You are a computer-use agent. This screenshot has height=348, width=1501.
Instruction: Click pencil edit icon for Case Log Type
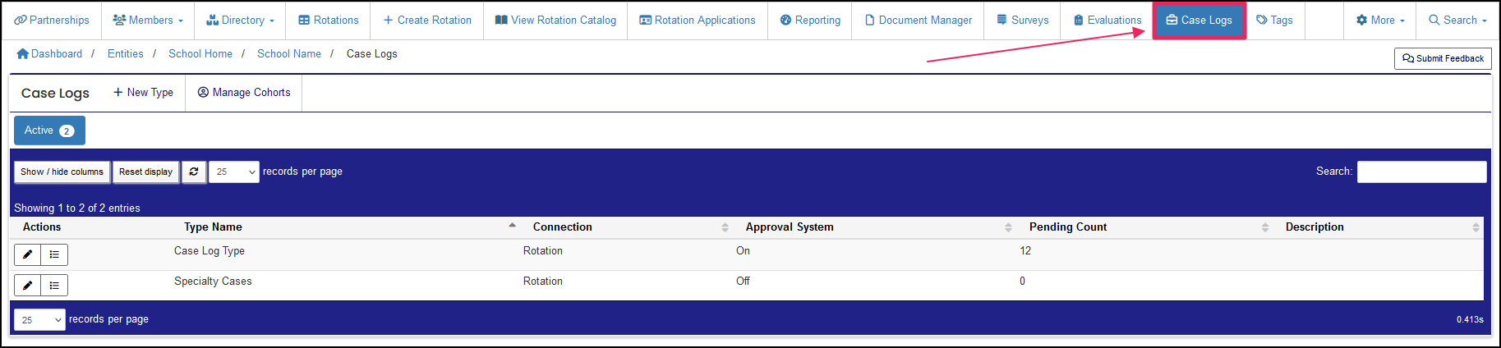tap(27, 254)
